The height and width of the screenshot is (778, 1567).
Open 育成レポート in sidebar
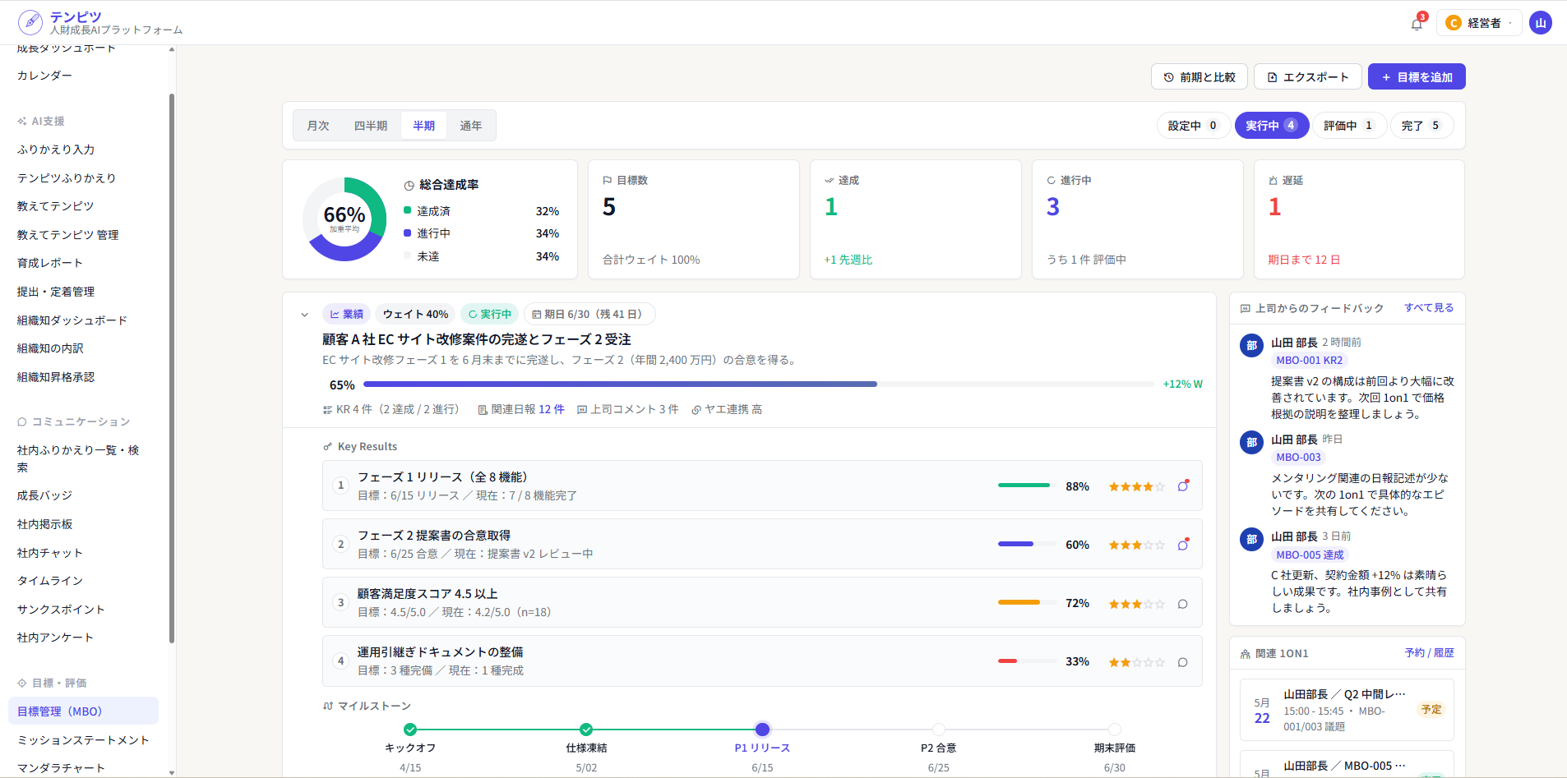click(x=50, y=263)
